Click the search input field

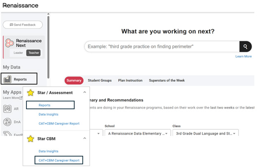(162, 46)
